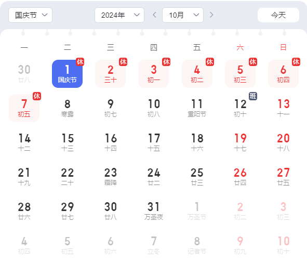Open the 国庆节 holiday dropdown
The image size is (307, 263).
point(30,15)
